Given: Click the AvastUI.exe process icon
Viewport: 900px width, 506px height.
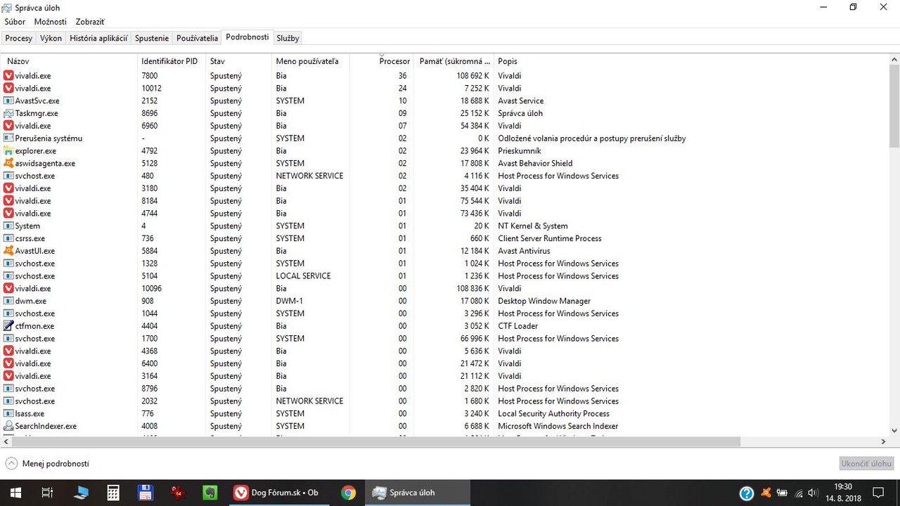Looking at the screenshot, I should click(x=8, y=251).
